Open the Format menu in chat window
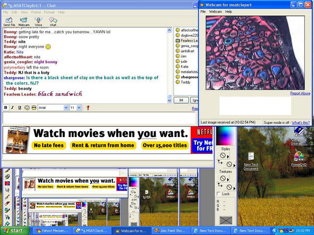 pyautogui.click(x=49, y=12)
